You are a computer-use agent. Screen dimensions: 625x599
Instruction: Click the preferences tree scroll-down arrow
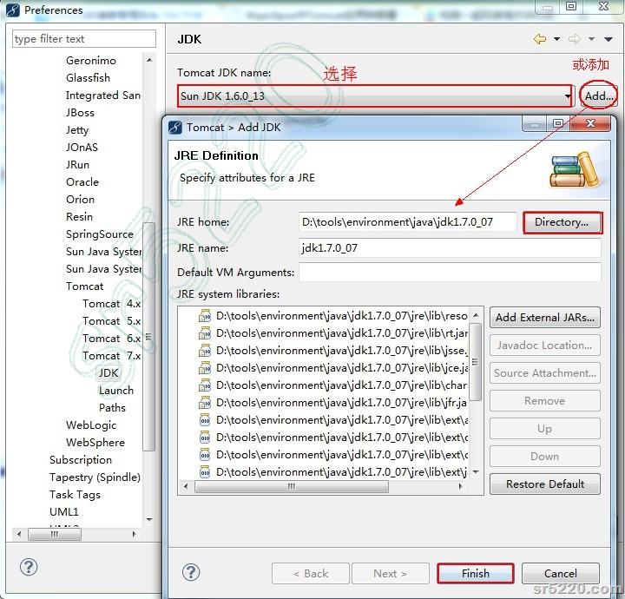point(149,519)
